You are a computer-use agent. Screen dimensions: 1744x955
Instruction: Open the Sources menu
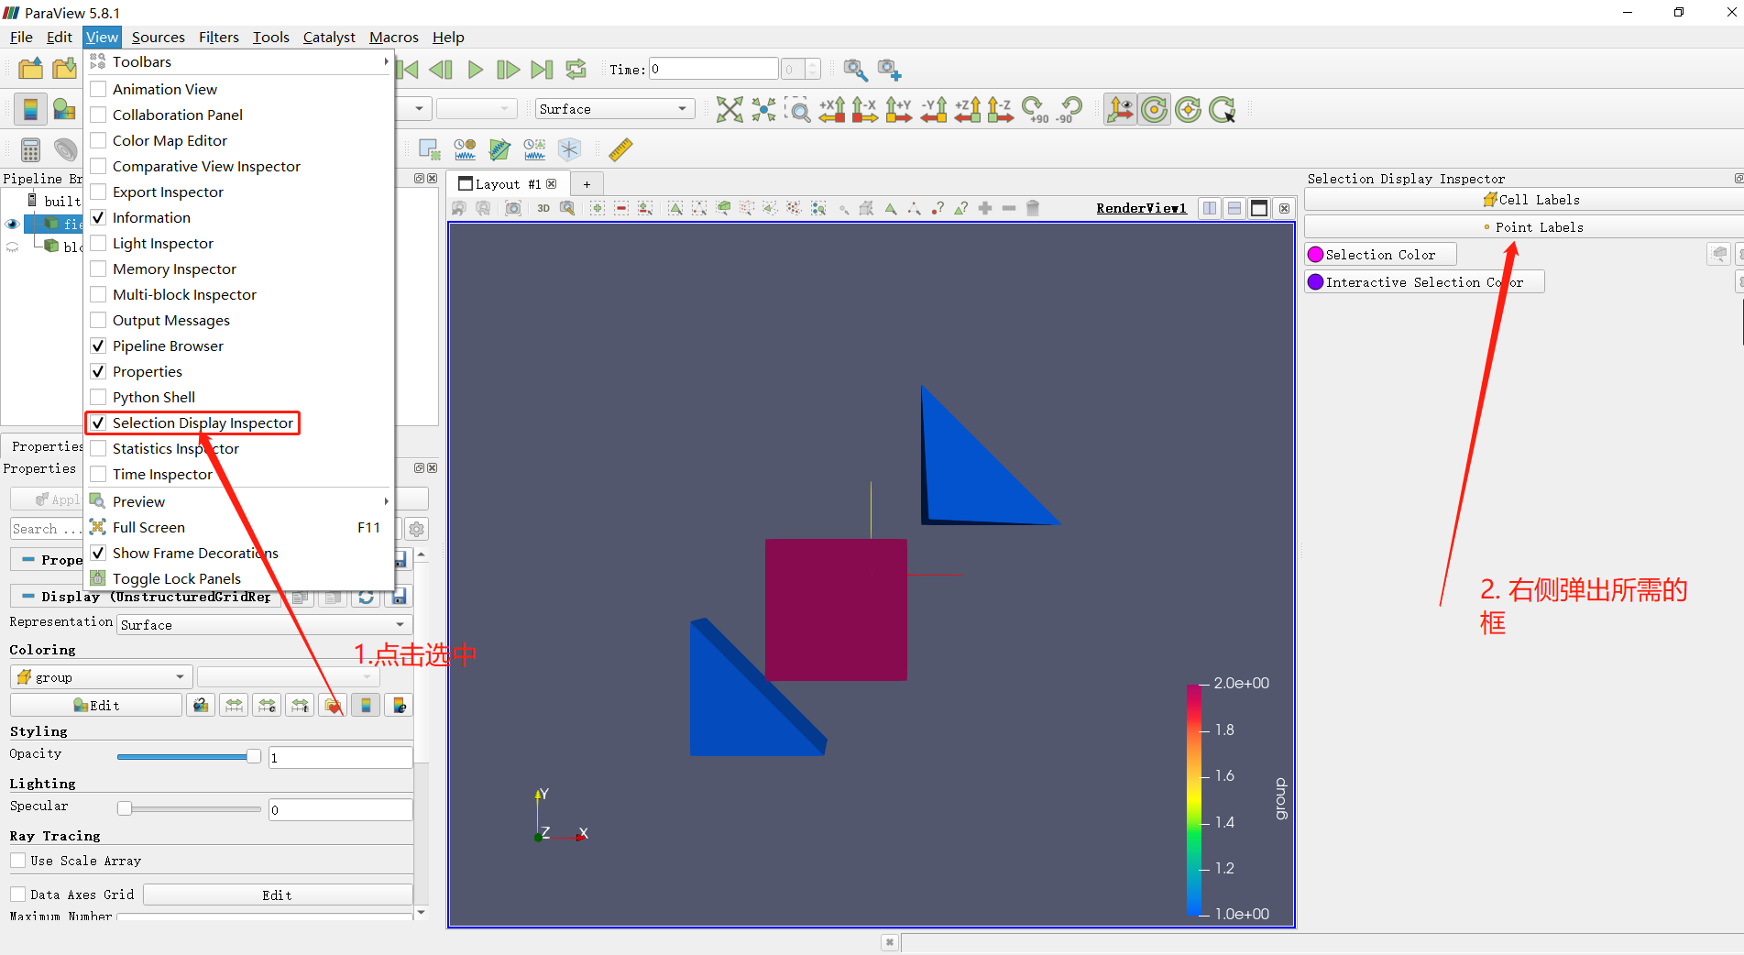tap(158, 37)
